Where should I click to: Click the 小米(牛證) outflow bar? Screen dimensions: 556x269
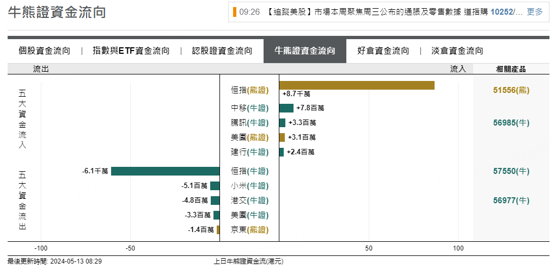pos(215,186)
